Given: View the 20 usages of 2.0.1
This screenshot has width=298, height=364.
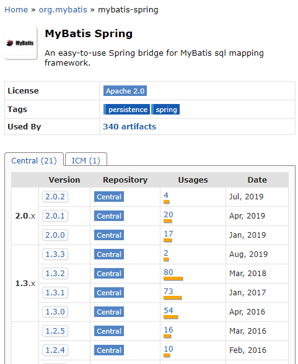Looking at the screenshot, I should (x=169, y=214).
